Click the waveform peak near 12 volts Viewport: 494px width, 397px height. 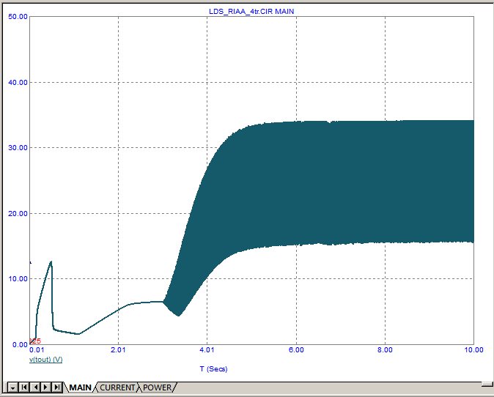coord(51,262)
